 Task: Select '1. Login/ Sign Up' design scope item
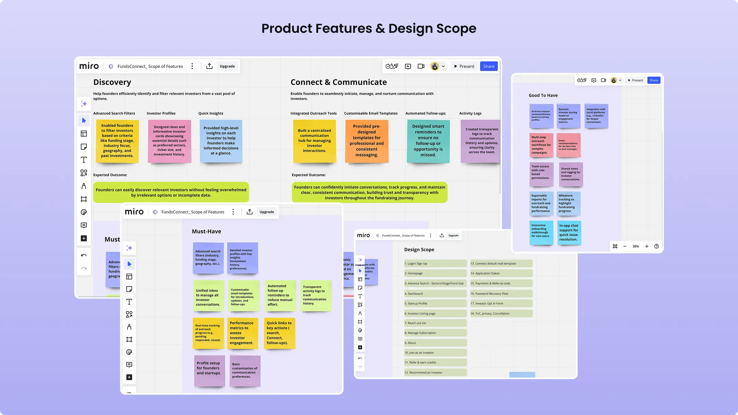(435, 263)
